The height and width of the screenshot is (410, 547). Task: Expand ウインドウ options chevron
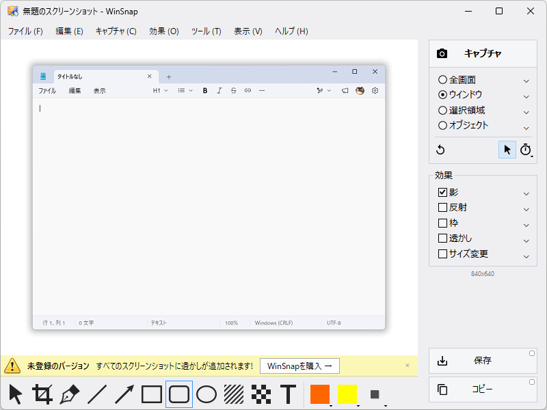coord(526,97)
